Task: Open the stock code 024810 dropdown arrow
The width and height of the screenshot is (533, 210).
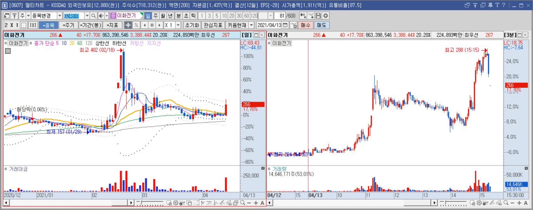Action: pyautogui.click(x=87, y=16)
